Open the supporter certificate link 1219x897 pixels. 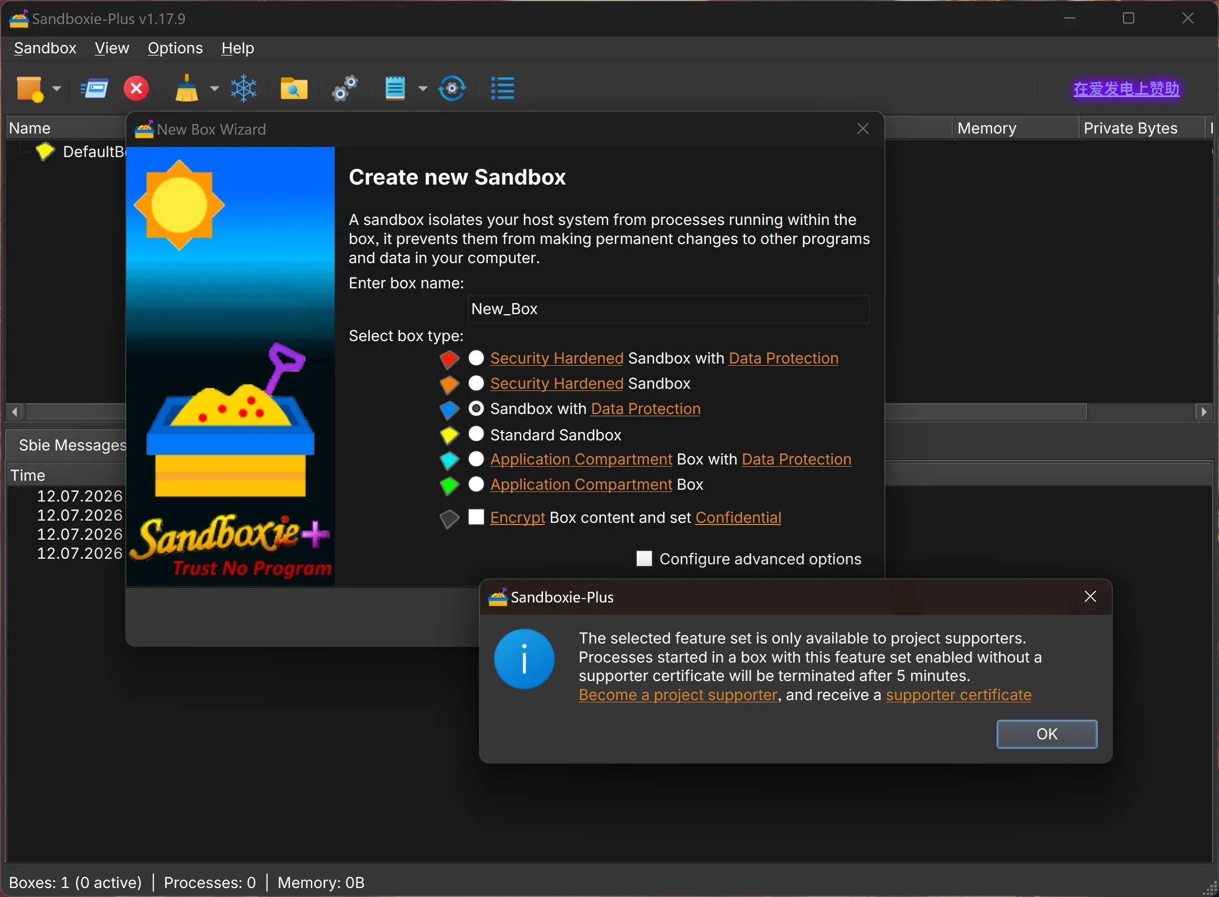pos(958,694)
